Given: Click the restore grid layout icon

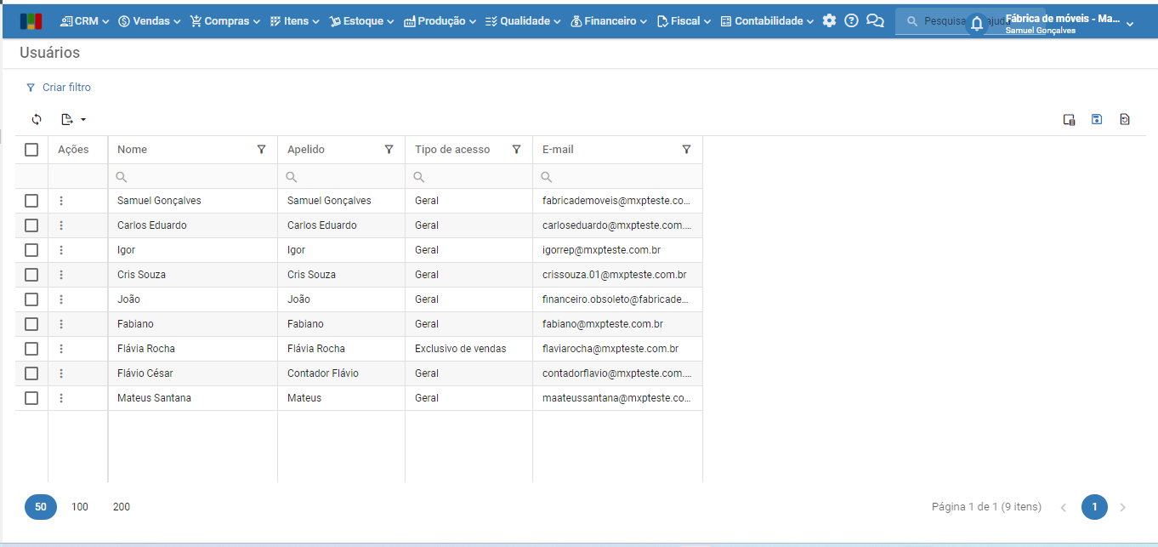Looking at the screenshot, I should tap(1125, 120).
